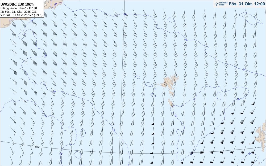Viewport: 266px width, 166px height.
Task: Select the "Fös. 31 Okt. 12:00" timestamp
Action: click(x=247, y=4)
